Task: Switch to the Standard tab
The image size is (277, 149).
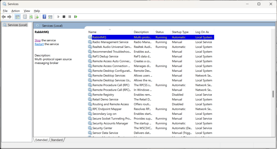Action: coord(57,140)
